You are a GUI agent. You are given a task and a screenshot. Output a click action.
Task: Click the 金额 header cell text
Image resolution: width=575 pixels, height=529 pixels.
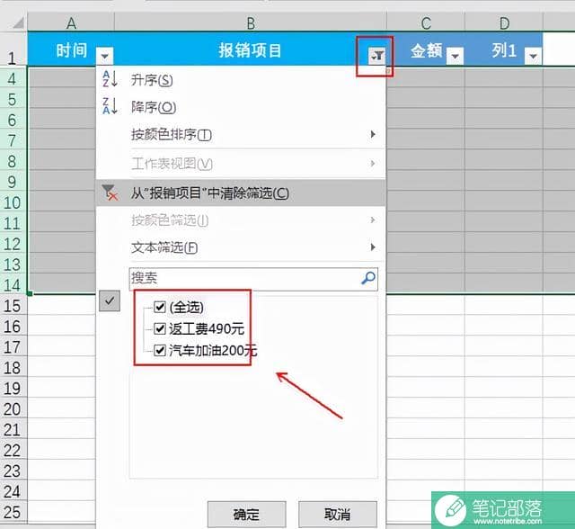[426, 50]
